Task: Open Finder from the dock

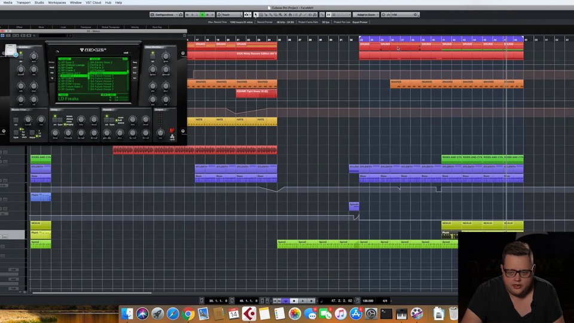Action: pyautogui.click(x=127, y=314)
